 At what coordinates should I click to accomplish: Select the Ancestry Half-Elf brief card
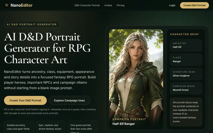pos(186,45)
